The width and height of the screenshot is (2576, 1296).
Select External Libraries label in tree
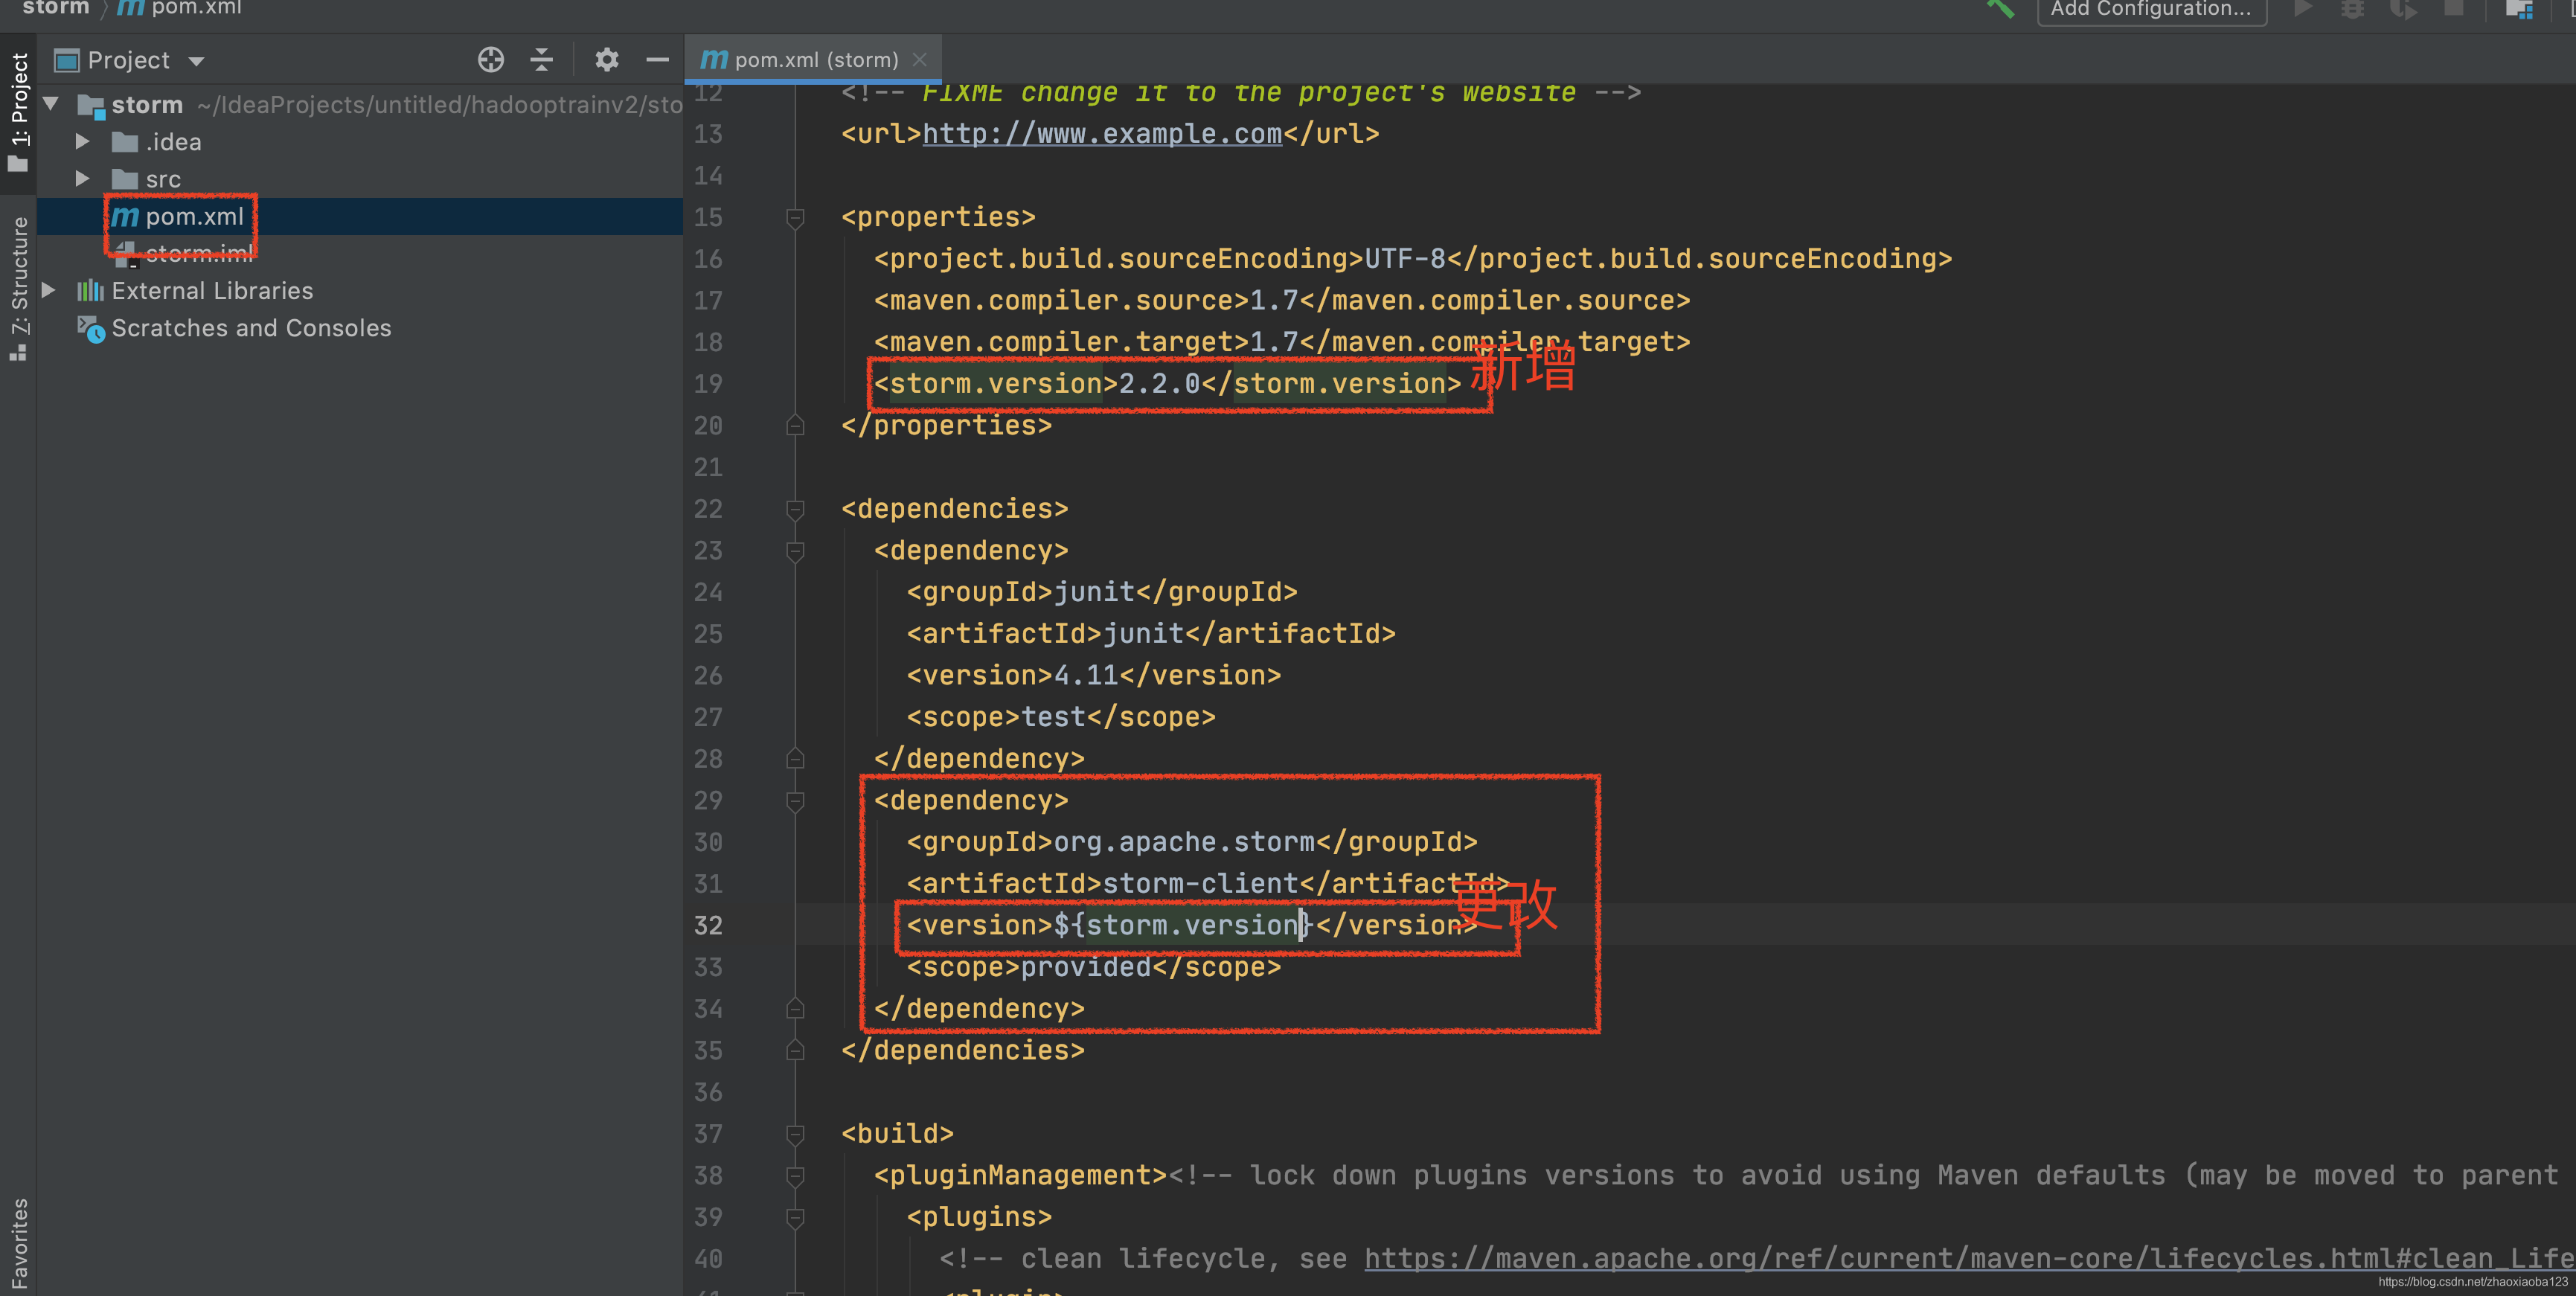tap(212, 291)
